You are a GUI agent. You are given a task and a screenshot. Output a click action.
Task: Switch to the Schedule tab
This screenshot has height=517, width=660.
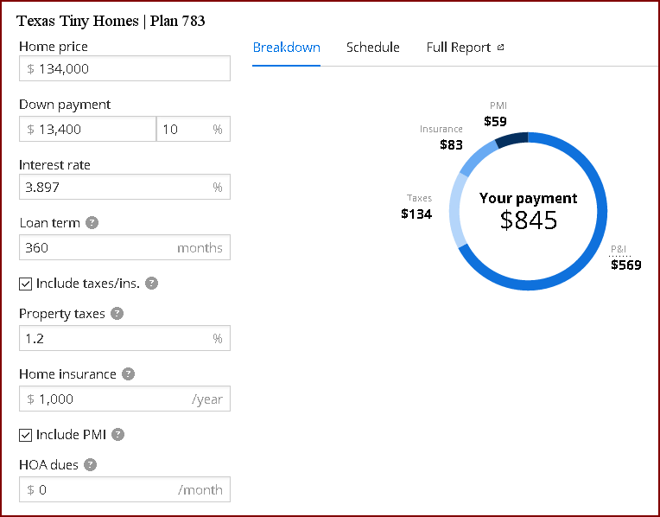pos(372,48)
